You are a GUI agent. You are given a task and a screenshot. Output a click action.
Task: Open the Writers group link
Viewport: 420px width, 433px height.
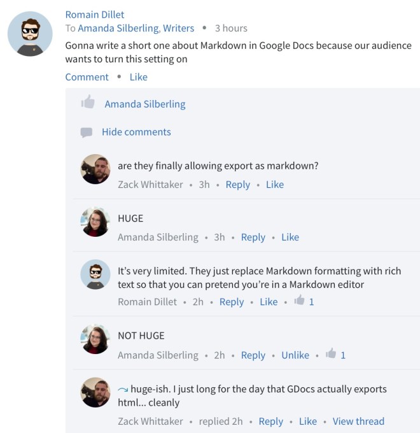(179, 28)
